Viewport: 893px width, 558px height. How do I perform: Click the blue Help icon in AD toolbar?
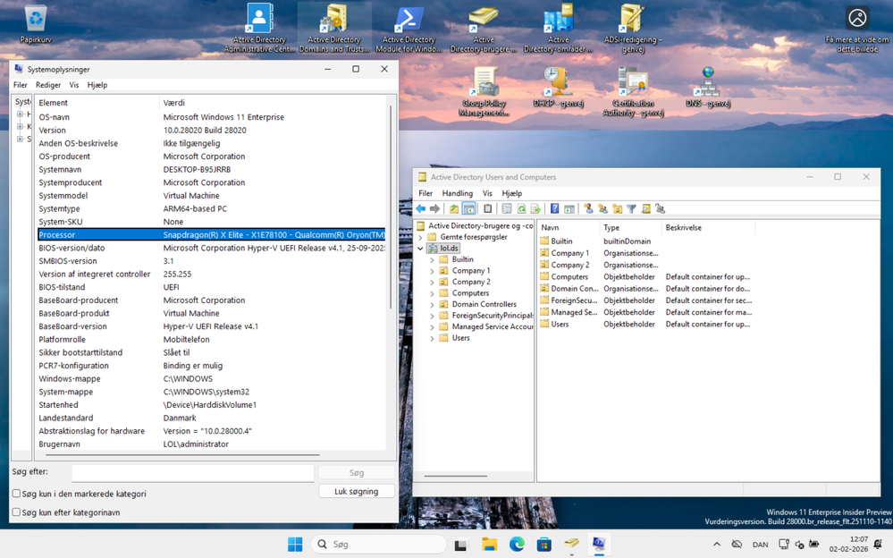pyautogui.click(x=554, y=209)
